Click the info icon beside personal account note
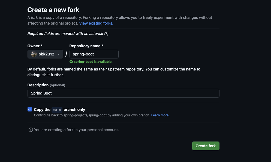 point(31,130)
